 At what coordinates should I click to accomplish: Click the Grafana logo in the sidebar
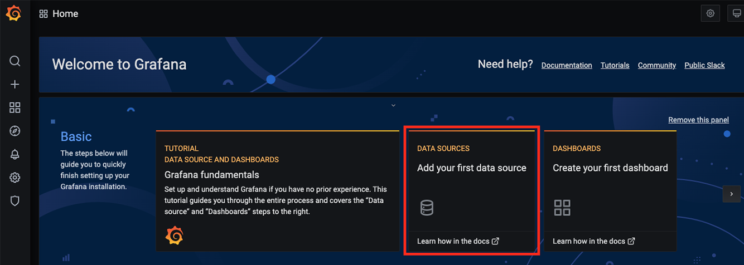(14, 14)
